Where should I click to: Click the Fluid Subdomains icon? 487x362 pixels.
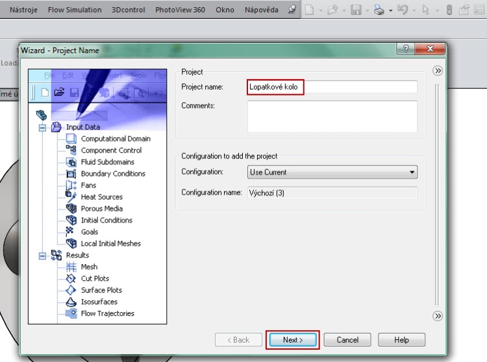[71, 162]
